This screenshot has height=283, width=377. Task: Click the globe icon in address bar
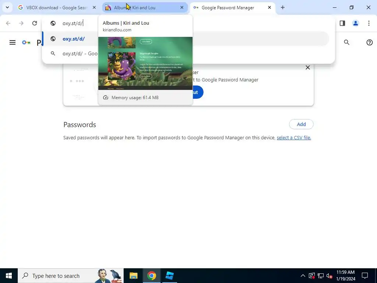[53, 23]
